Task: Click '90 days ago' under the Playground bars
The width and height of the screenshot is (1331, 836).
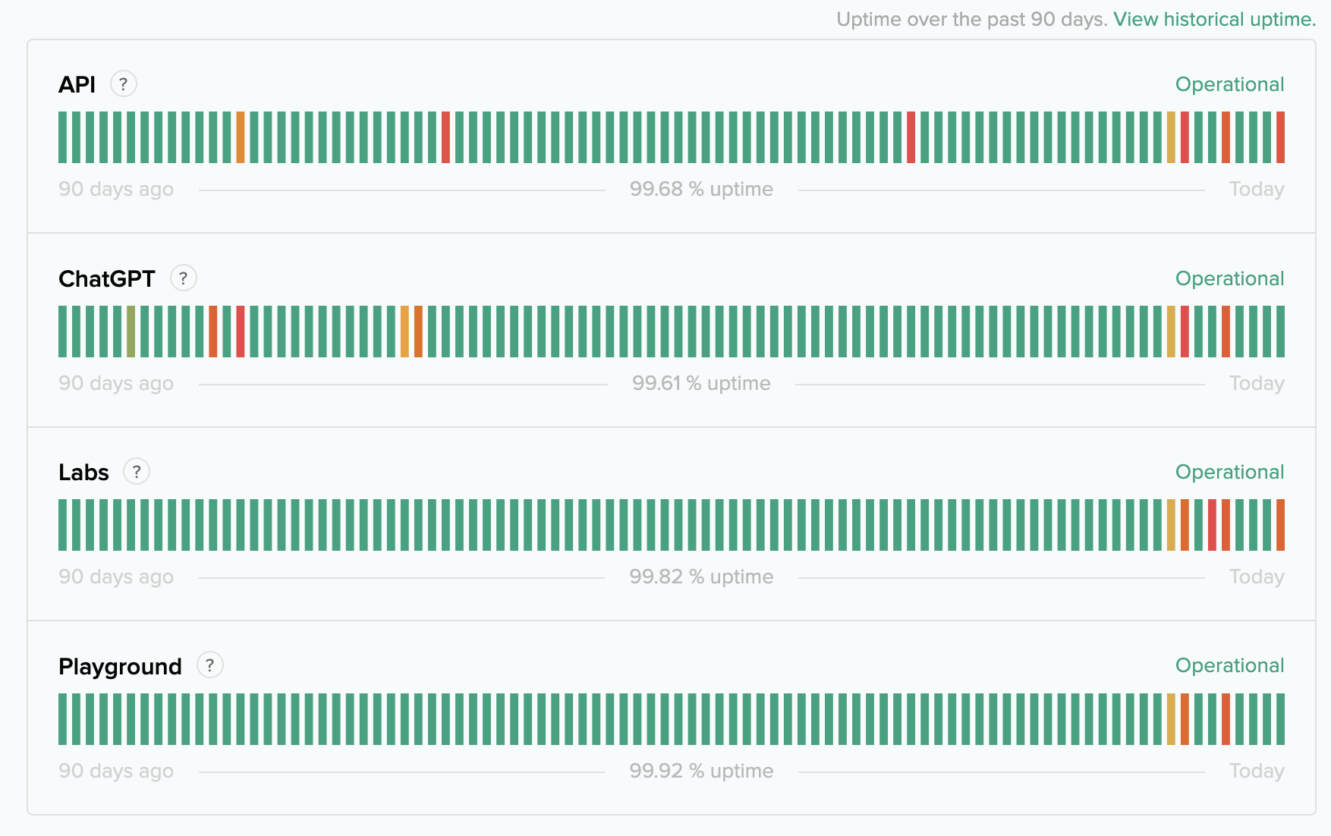Action: [x=116, y=771]
